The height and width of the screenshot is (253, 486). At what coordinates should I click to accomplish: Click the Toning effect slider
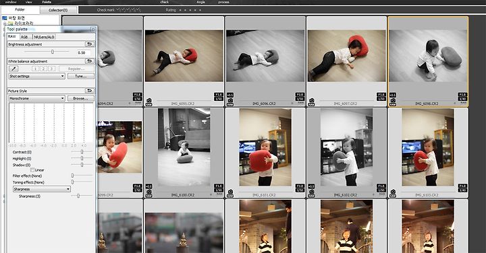pyautogui.click(x=82, y=182)
